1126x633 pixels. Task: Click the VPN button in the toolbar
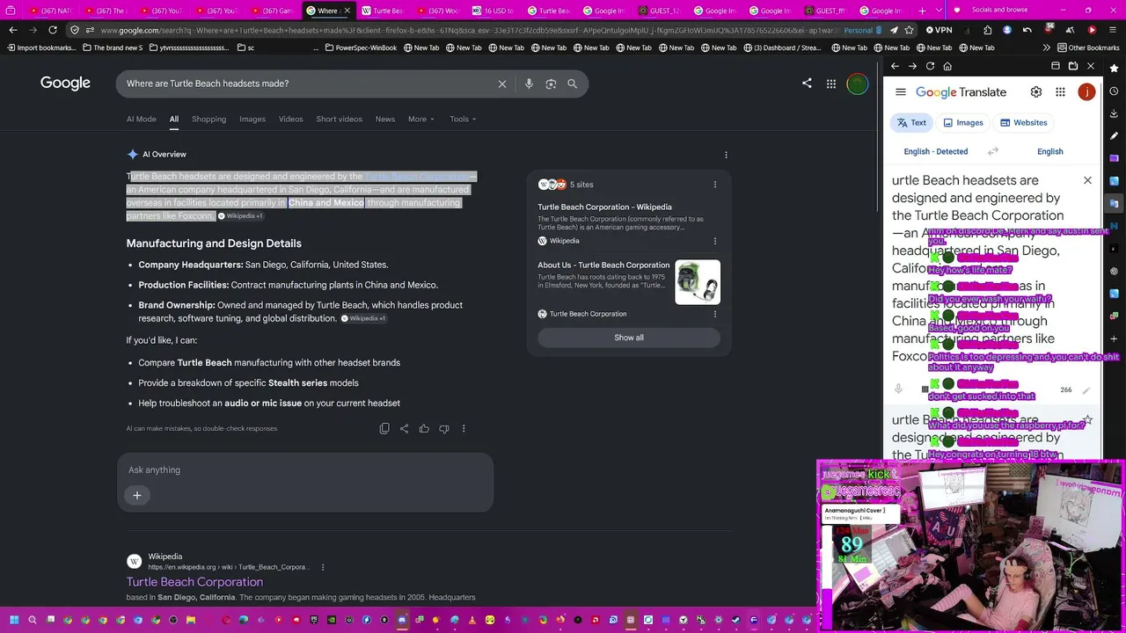click(939, 30)
